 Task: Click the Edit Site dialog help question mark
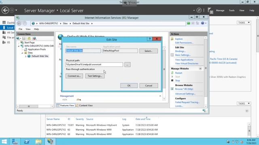[x=150, y=39]
